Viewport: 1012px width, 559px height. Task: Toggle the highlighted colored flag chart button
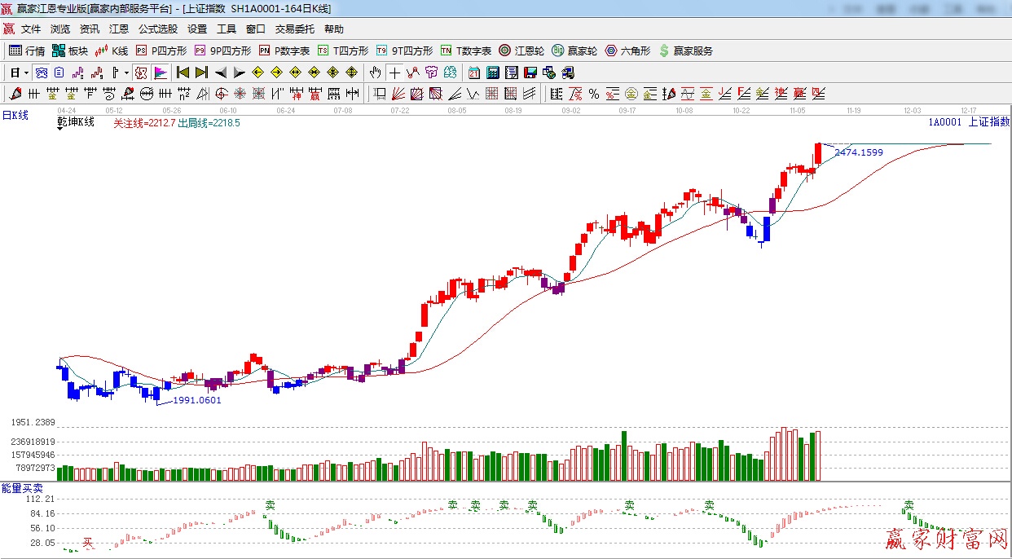tap(160, 73)
